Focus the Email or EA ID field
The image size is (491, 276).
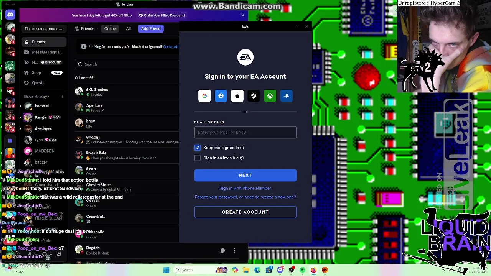tap(245, 132)
